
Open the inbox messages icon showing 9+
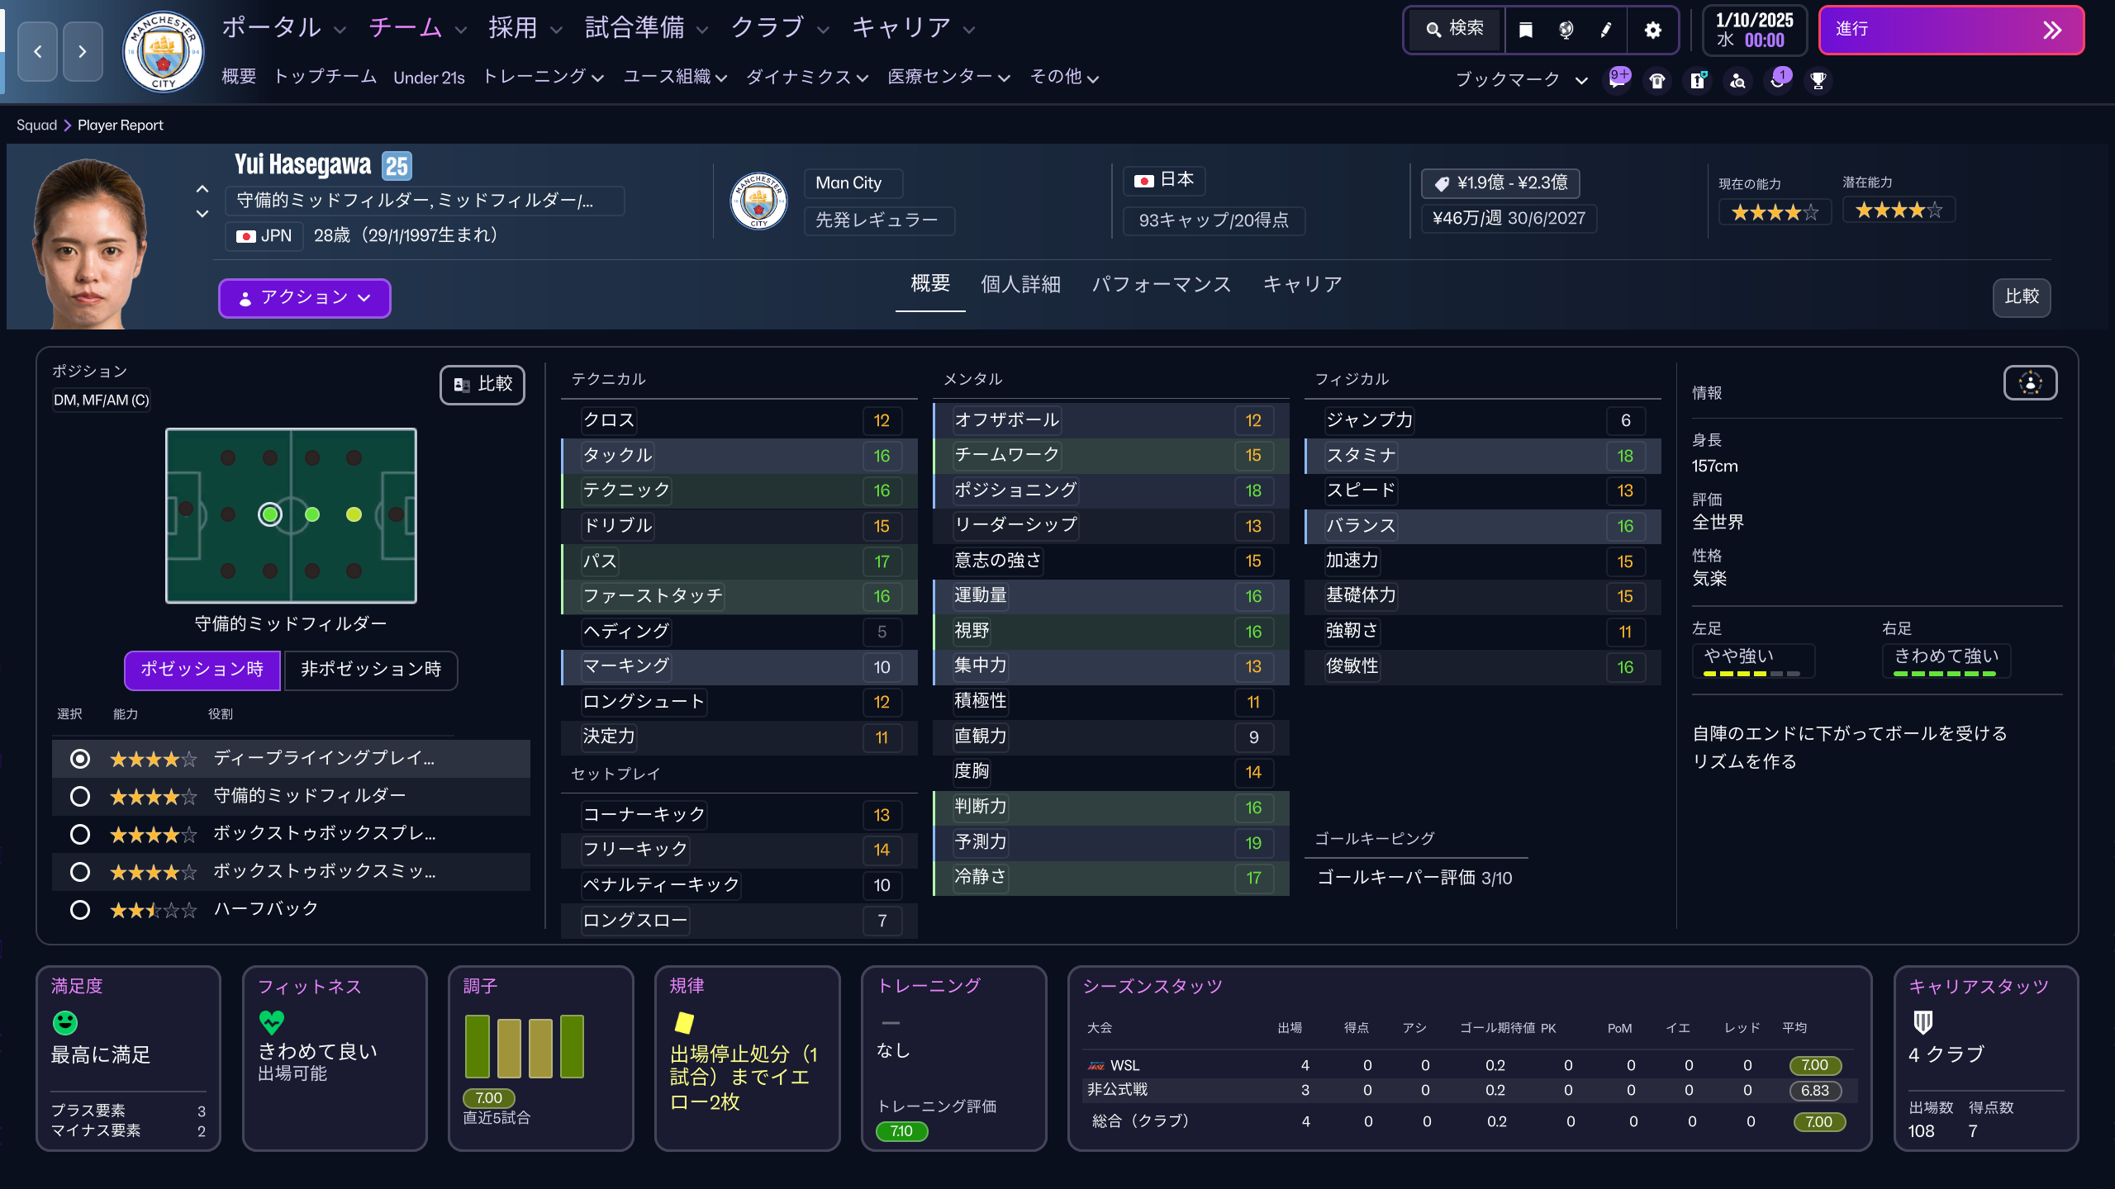[1618, 79]
